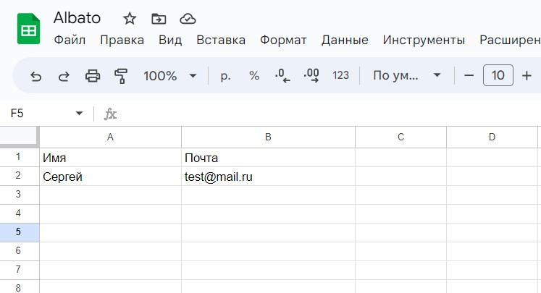Select row 4 header
Image resolution: width=541 pixels, height=293 pixels.
[x=20, y=213]
